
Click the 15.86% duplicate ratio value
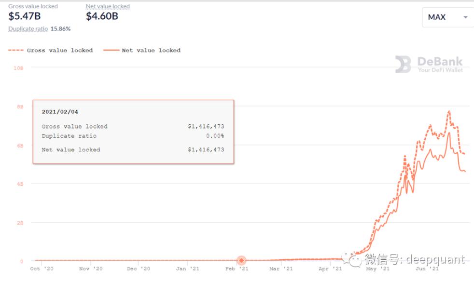coord(61,29)
